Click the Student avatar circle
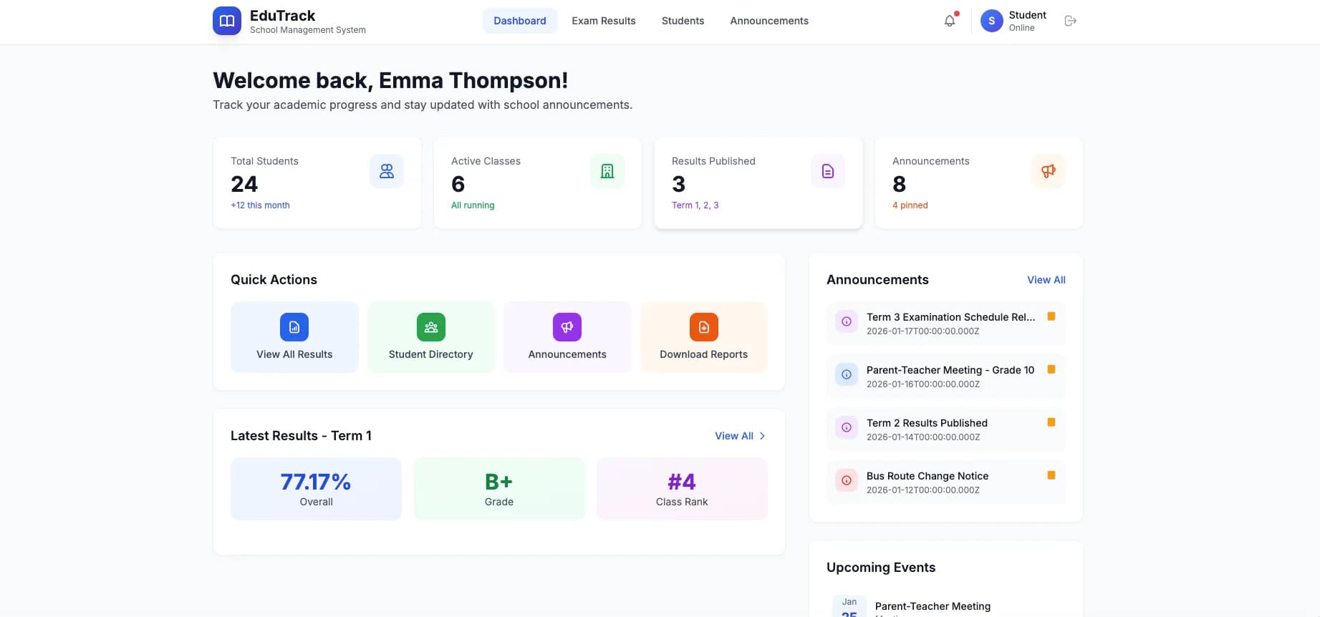Viewport: 1320px width, 617px height. [x=991, y=21]
